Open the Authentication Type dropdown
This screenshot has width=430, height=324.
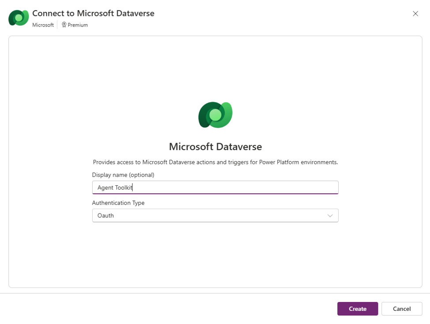215,215
